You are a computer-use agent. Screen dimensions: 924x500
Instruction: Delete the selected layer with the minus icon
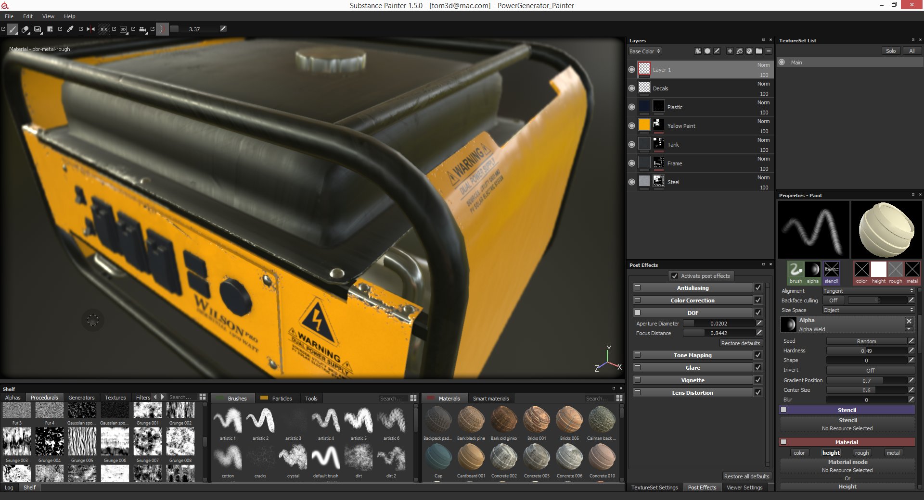tap(769, 51)
